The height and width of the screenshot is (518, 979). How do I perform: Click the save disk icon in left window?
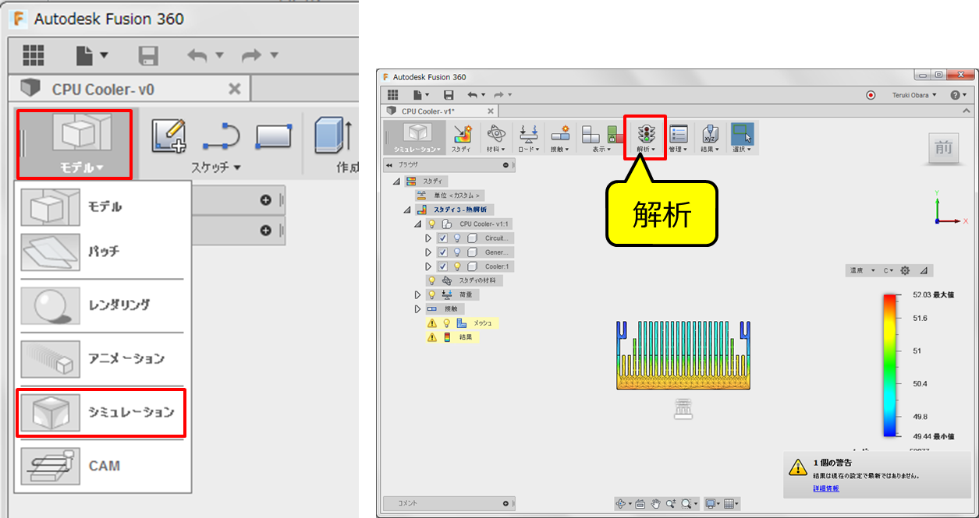[x=148, y=55]
